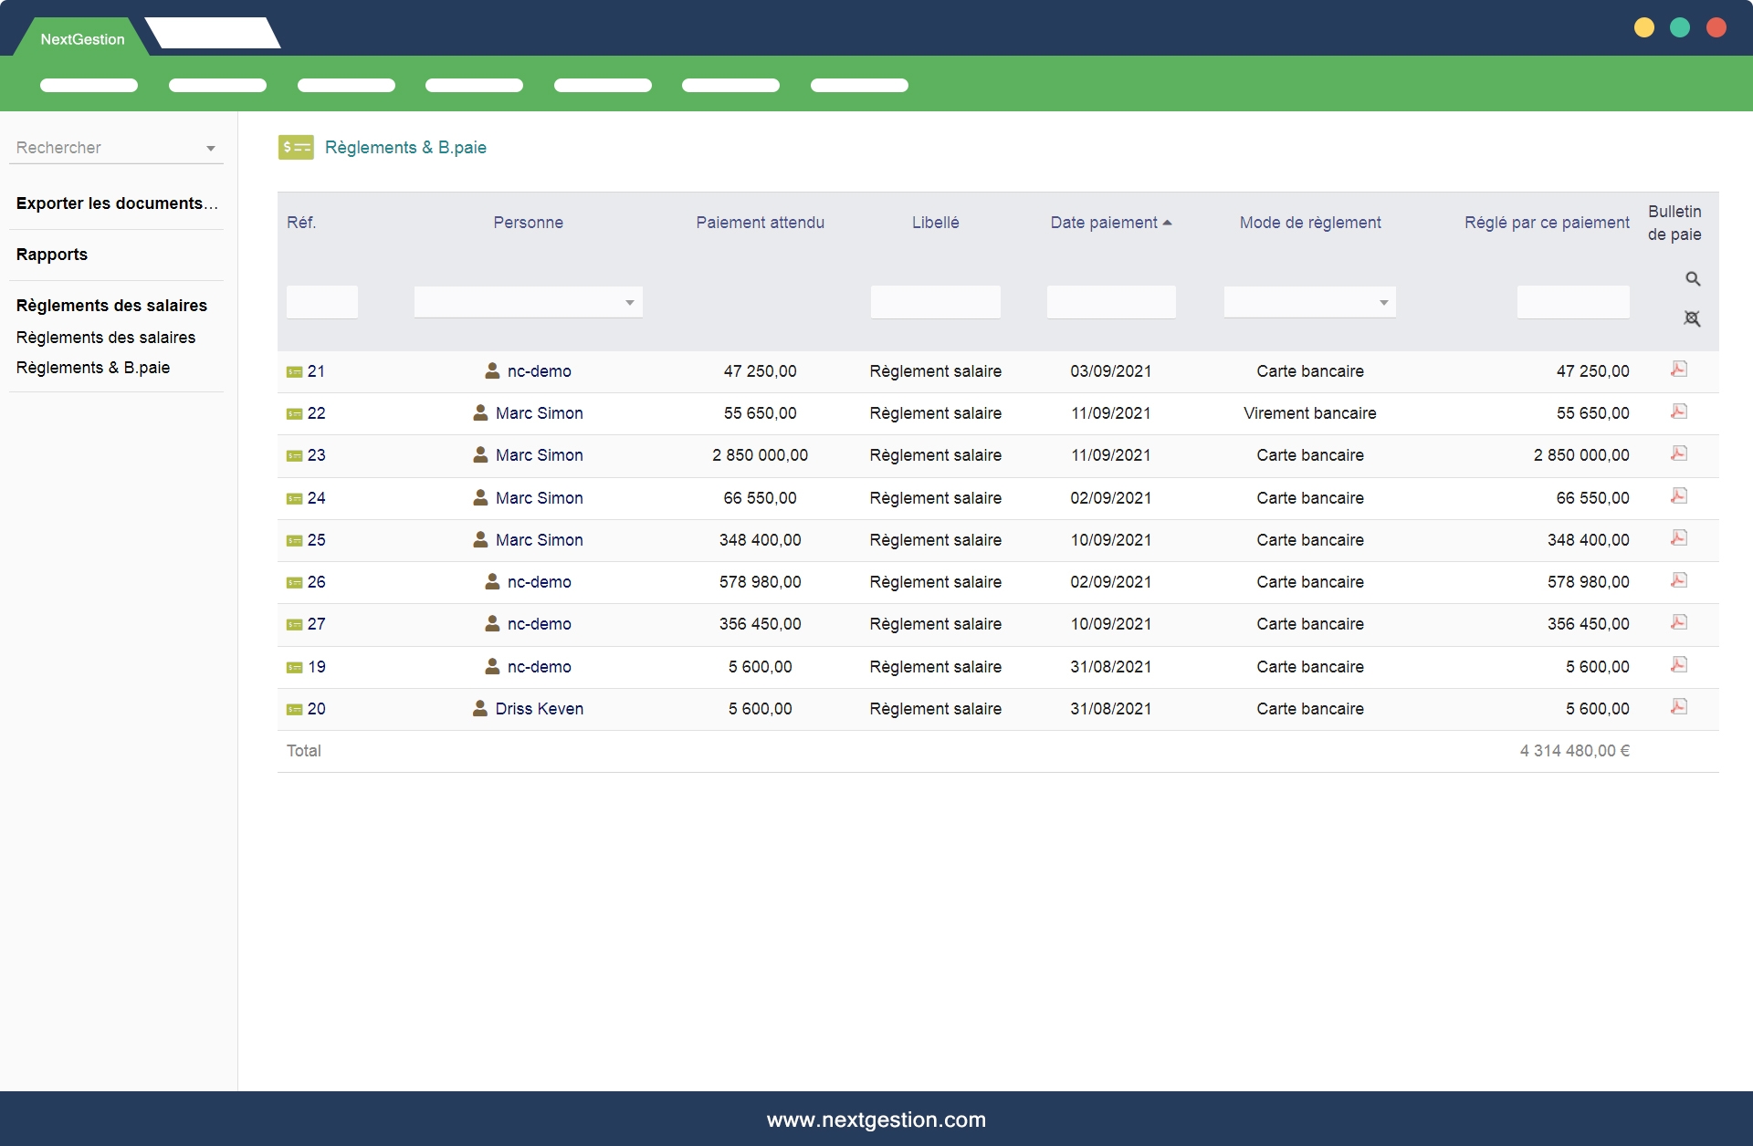Open the payslip PDF for ref 23
Screen dimensions: 1753x1146
1678,453
